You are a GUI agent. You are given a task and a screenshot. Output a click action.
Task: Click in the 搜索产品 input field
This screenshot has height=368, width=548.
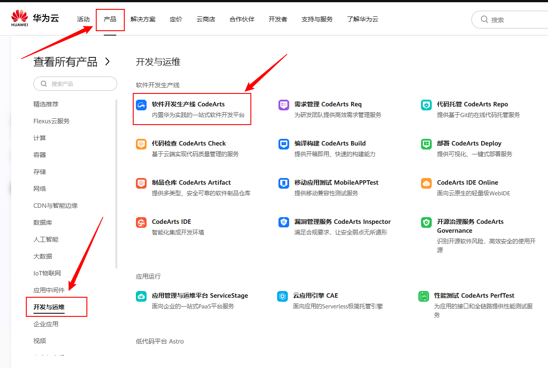coord(75,84)
